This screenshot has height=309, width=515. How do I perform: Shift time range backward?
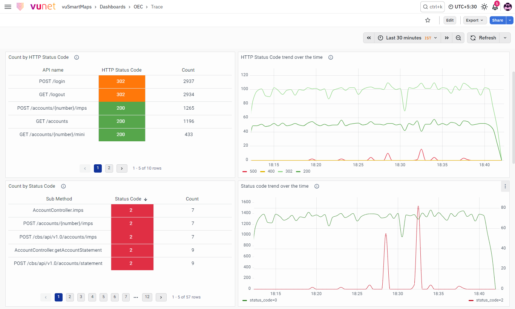369,38
